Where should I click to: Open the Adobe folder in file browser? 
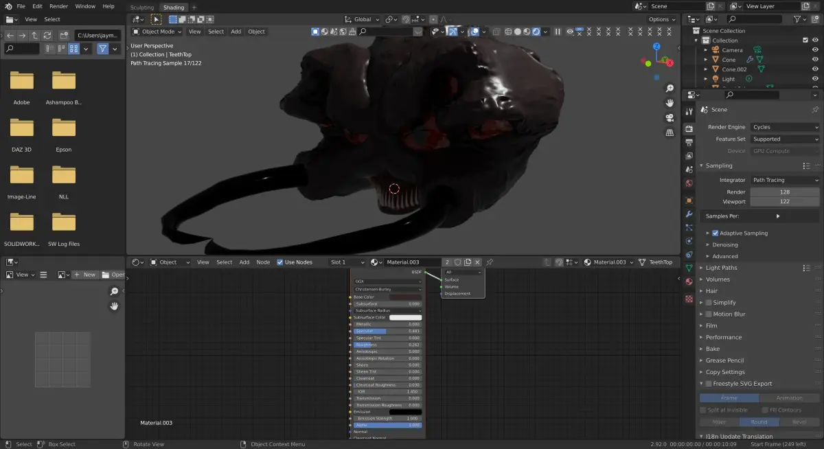pyautogui.click(x=21, y=80)
